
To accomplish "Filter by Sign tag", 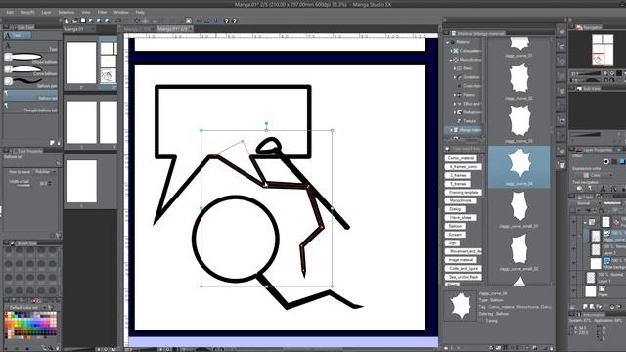I will point(452,242).
